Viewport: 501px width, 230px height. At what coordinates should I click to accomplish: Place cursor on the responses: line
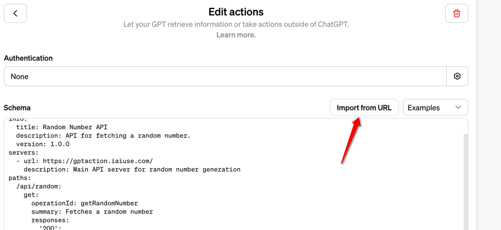(50, 220)
